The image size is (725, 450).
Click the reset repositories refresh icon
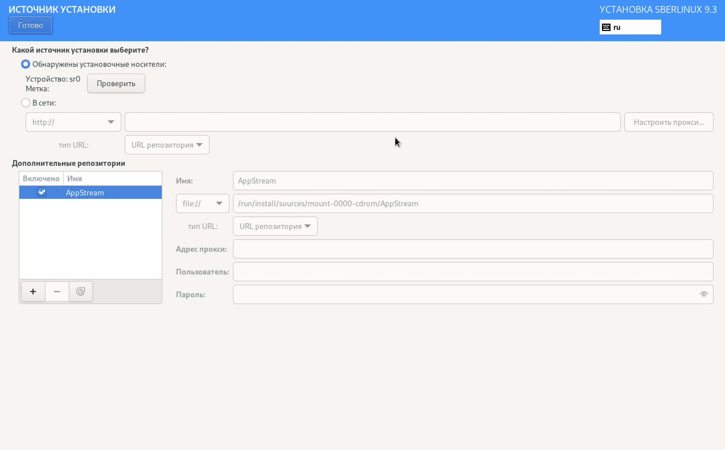81,291
